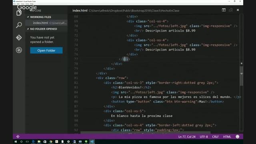The image size is (256, 144).
Task: Click 'btn btn-warning' class value on line 86
Action: click(x=180, y=102)
